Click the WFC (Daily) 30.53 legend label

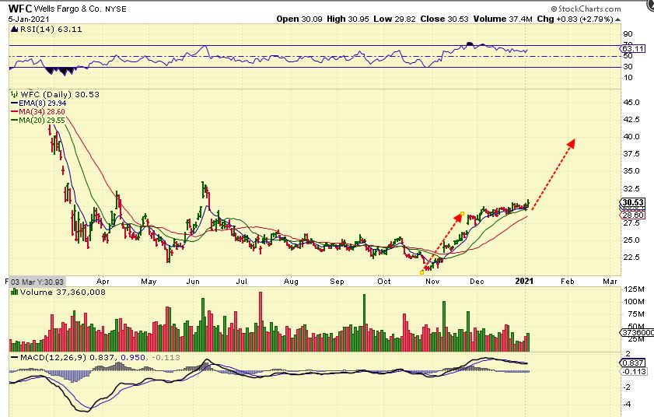[60, 95]
